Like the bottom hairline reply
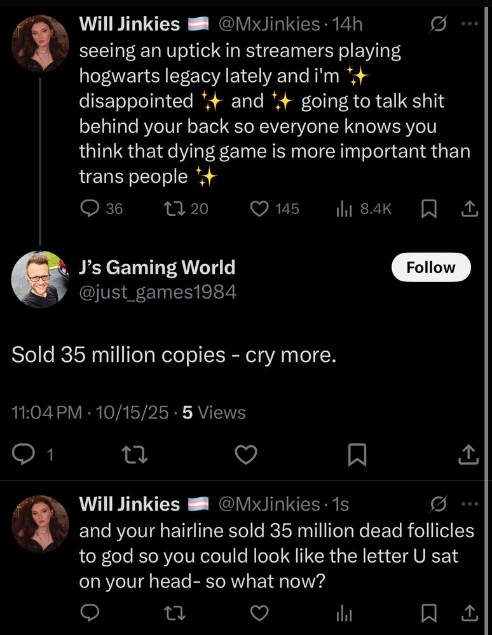 click(259, 612)
